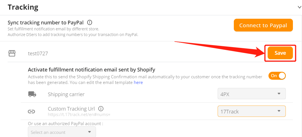Click the info icon beside Sync tracking number

point(89,23)
